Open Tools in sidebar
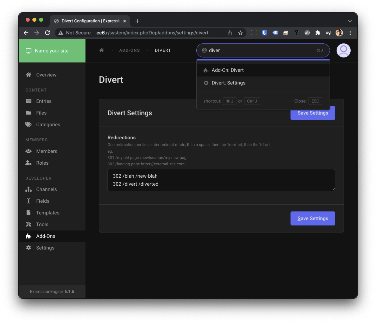This screenshot has width=376, height=323. click(x=52, y=225)
